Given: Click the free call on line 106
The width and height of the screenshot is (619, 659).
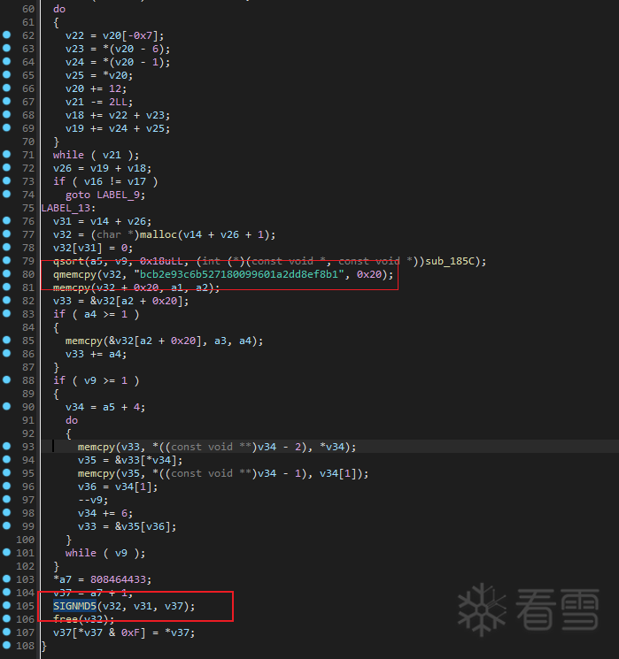Looking at the screenshot, I should pyautogui.click(x=66, y=619).
